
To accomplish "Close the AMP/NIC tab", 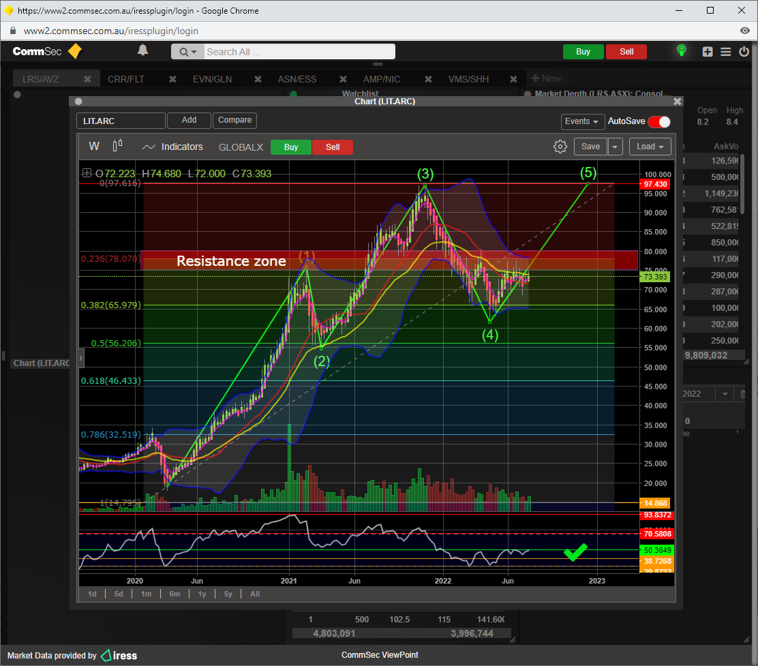I will [428, 79].
